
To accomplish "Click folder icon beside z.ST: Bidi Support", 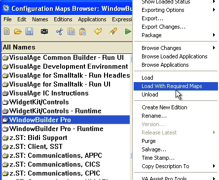I will pos(5,137).
